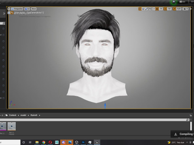The image size is (194, 145).
Task: Toggle scale snapping icon
Action: [x=174, y=9]
